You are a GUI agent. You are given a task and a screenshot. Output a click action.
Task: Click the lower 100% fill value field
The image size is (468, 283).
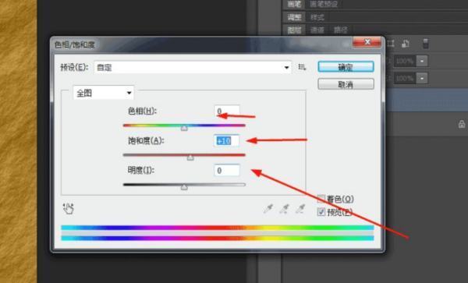(x=405, y=79)
